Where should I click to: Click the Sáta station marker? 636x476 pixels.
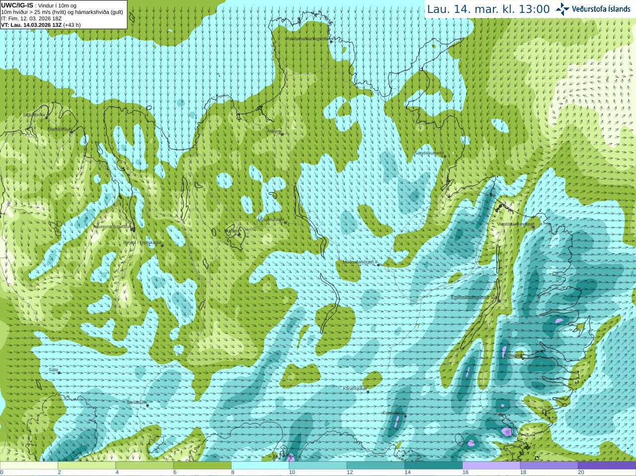click(59, 373)
